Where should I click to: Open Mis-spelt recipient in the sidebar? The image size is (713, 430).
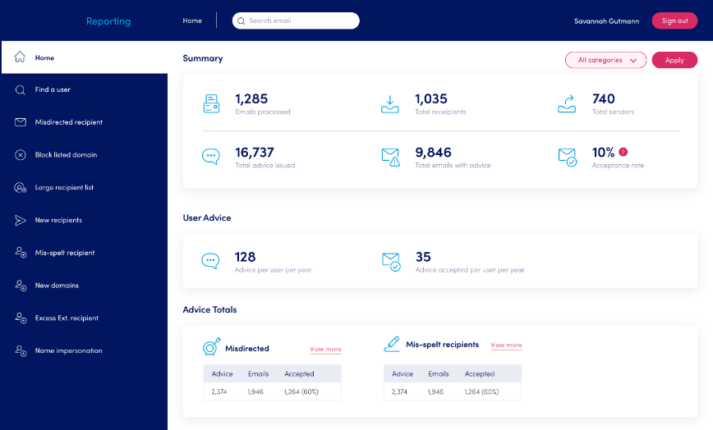click(64, 253)
